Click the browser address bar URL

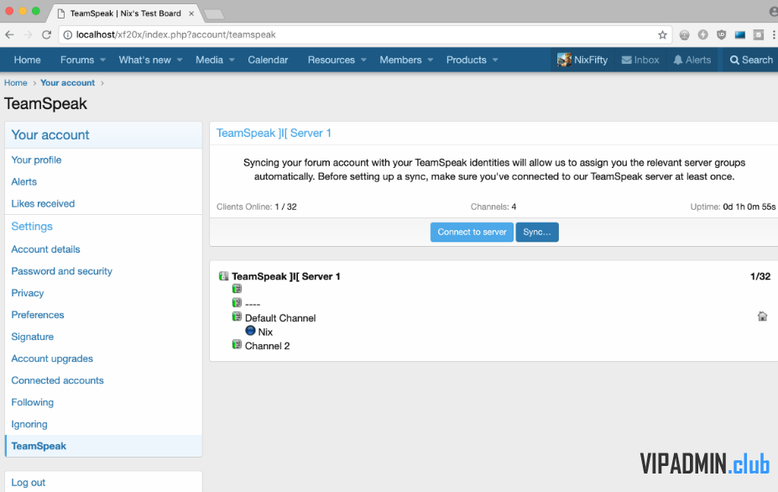[x=176, y=34]
